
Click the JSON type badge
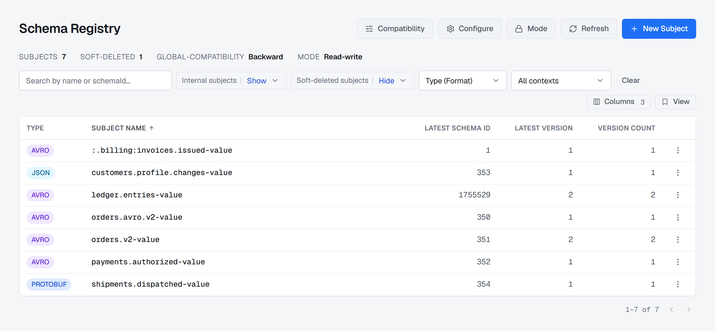coord(41,173)
